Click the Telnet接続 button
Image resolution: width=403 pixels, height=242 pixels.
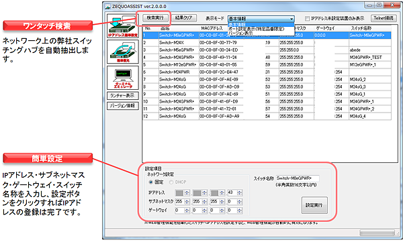pyautogui.click(x=384, y=18)
